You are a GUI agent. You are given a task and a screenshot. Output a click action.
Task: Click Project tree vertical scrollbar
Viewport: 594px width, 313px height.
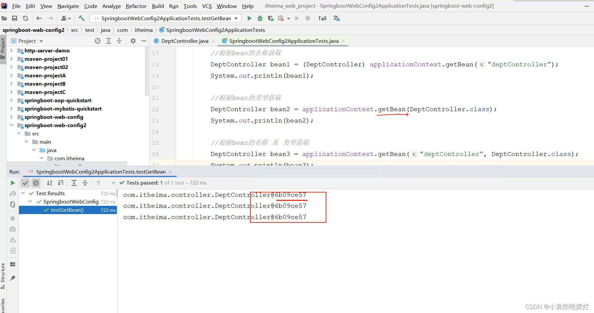point(147,71)
